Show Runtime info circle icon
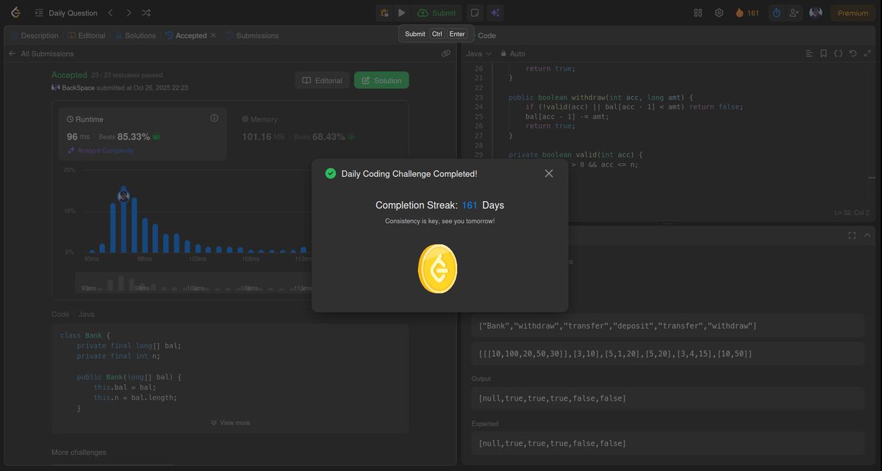This screenshot has height=471, width=882. click(x=215, y=118)
